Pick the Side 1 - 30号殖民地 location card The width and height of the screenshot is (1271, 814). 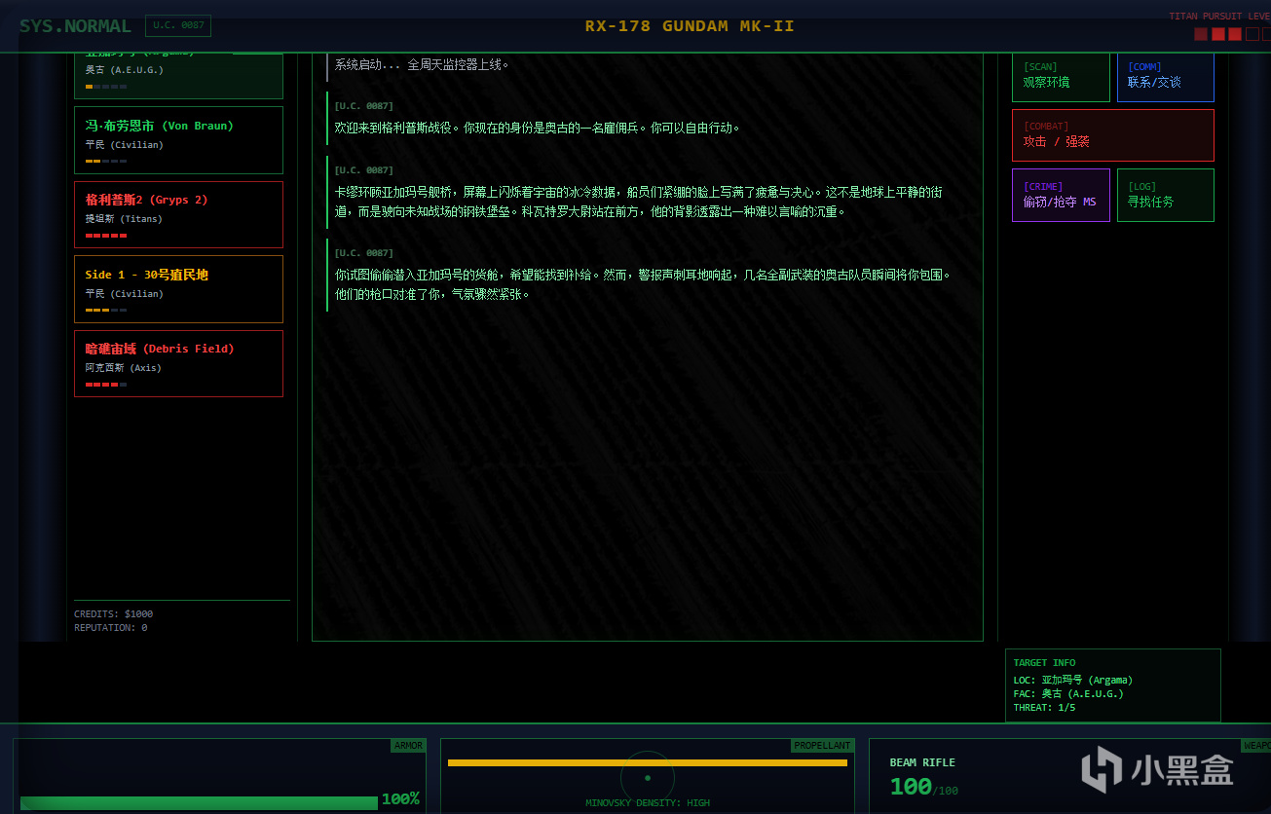[x=179, y=289]
